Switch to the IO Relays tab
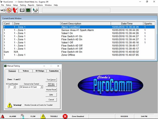 click(40, 71)
